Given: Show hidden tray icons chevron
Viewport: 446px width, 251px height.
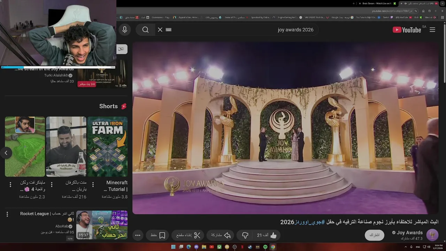Looking at the screenshot, I should tap(406, 247).
